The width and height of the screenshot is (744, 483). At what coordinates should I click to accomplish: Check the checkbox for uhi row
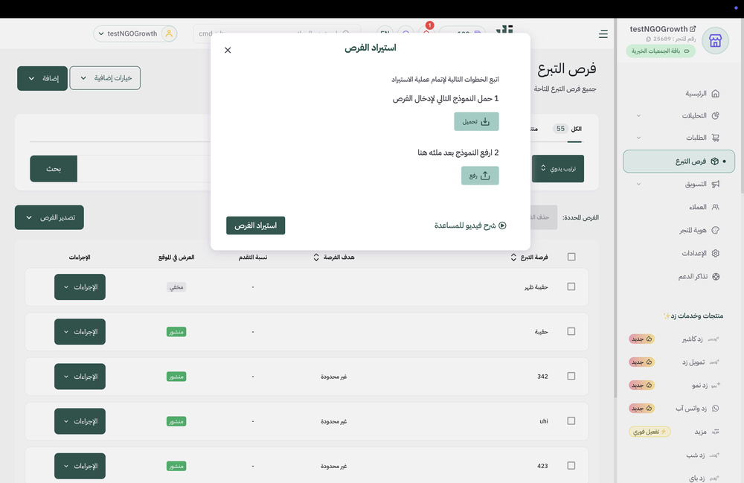tap(571, 420)
